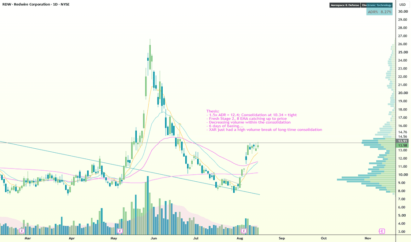Click the Oct label on time axis

[324, 238]
